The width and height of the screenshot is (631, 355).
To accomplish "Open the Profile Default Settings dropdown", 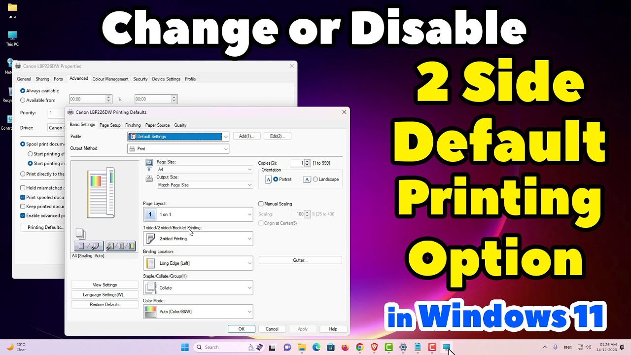I will point(178,137).
